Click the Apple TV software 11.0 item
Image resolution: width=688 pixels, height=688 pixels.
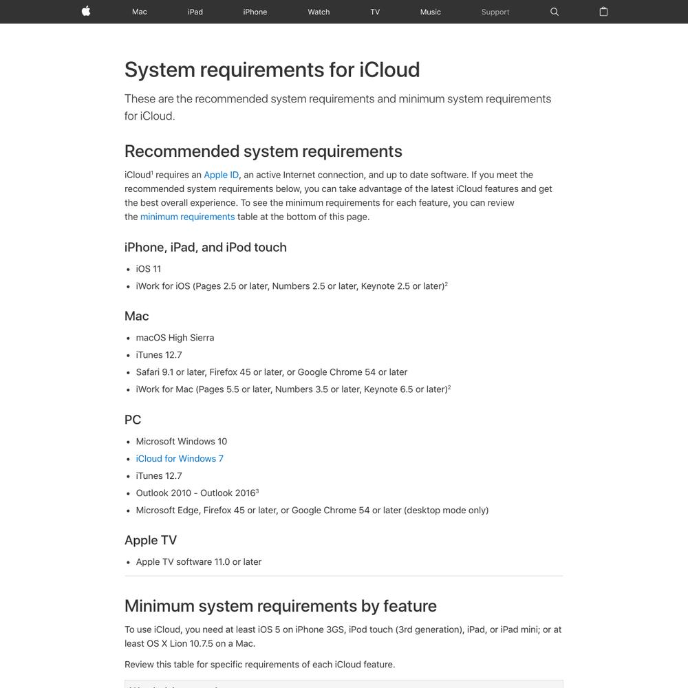click(199, 562)
